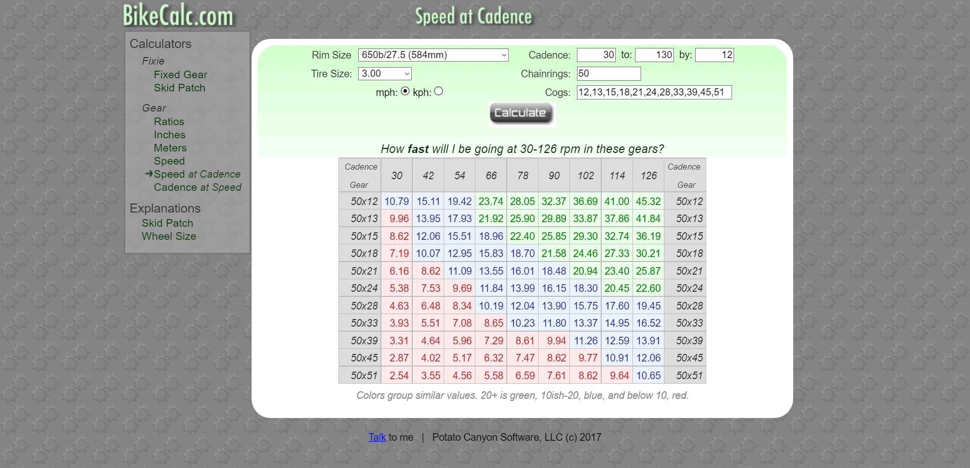The width and height of the screenshot is (970, 468).
Task: Select the mph radio button
Action: click(406, 91)
